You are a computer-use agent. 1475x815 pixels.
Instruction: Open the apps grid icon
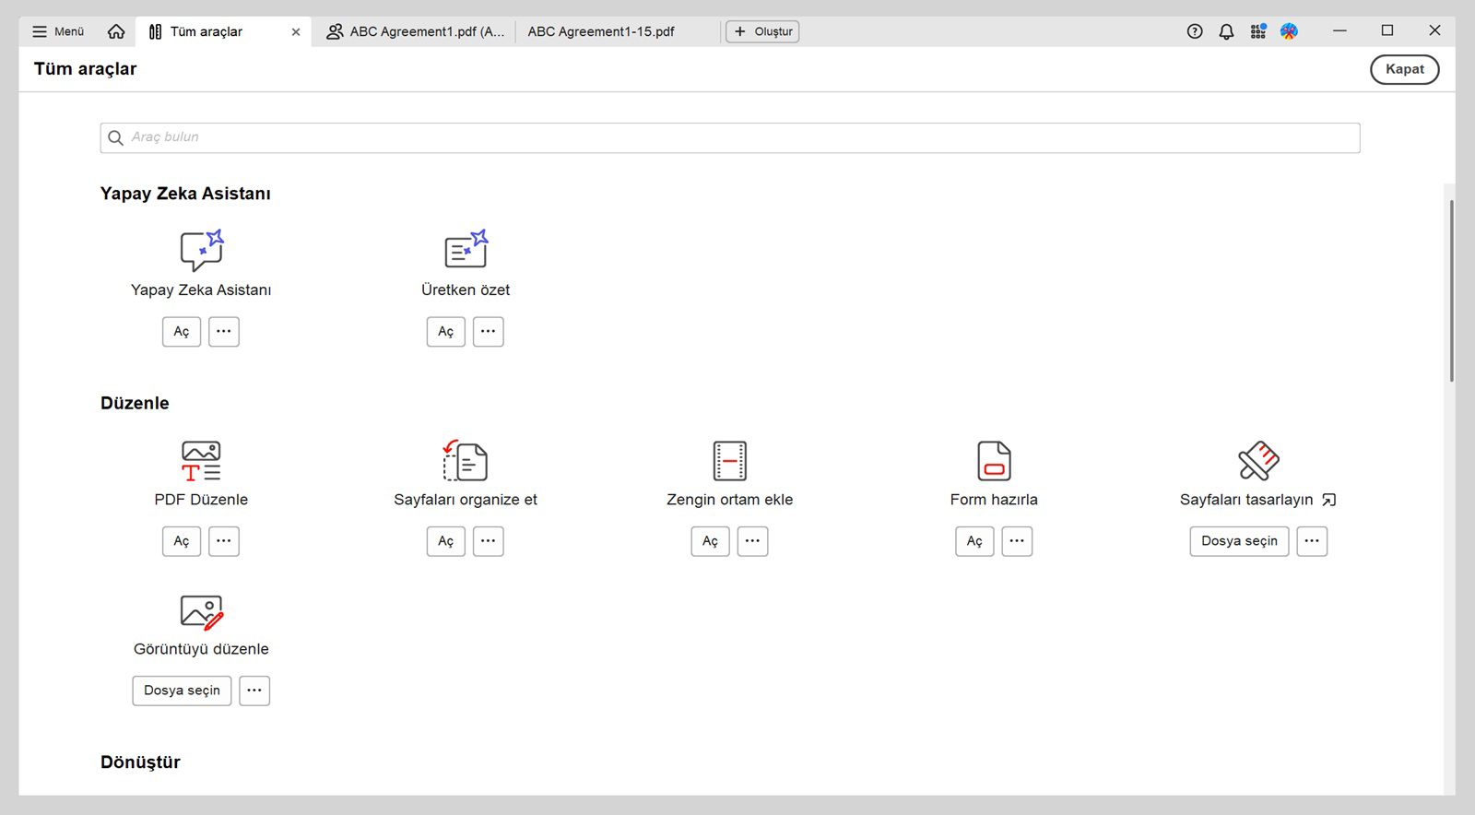coord(1258,31)
